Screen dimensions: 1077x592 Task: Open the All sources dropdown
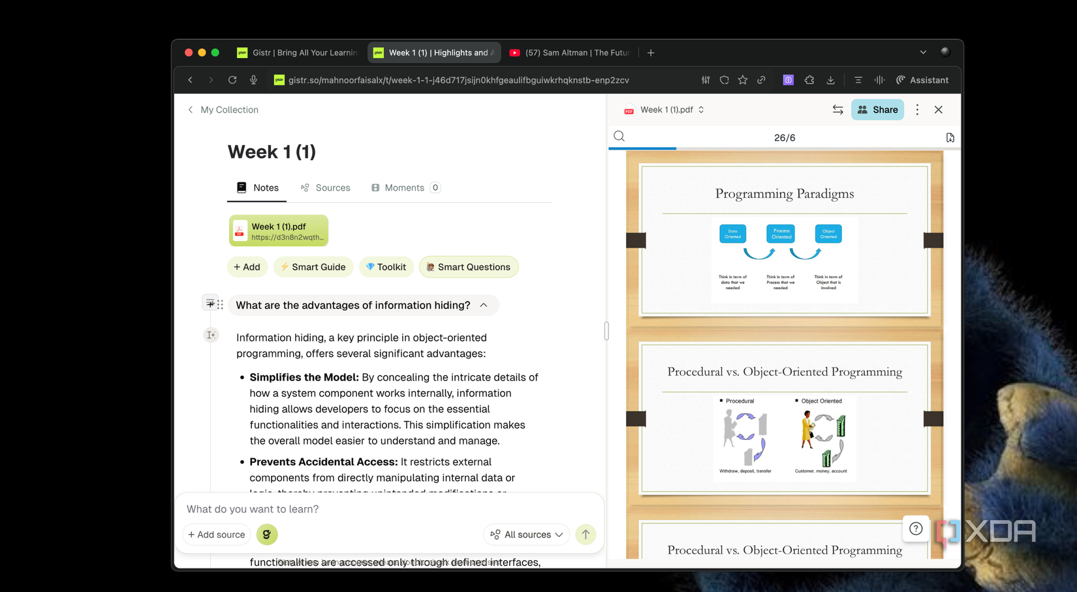point(526,535)
